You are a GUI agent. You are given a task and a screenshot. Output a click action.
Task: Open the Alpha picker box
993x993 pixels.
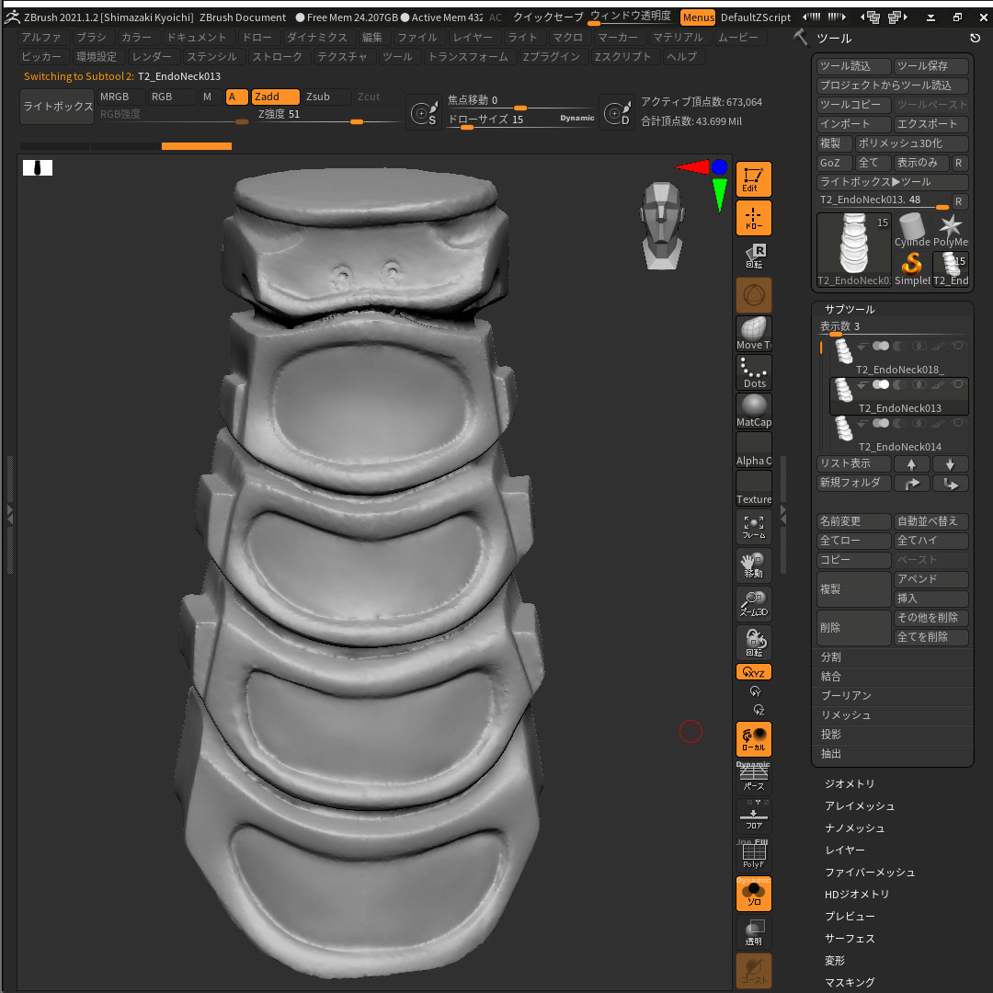[x=753, y=450]
